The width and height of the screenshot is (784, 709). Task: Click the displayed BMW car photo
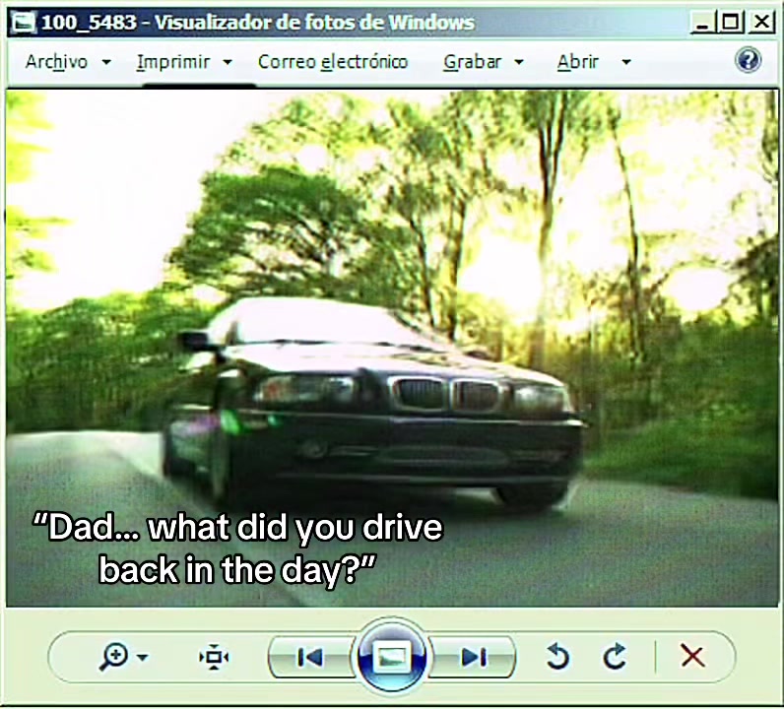[393, 349]
